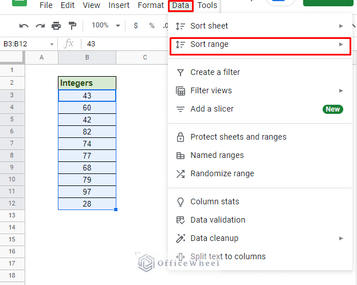Screen dimensions: 357x285
Task: Expand the Sort range submenu arrow
Action: coord(341,45)
